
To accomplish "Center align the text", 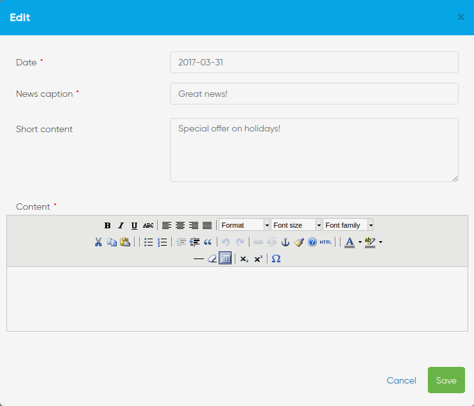I will tap(180, 225).
